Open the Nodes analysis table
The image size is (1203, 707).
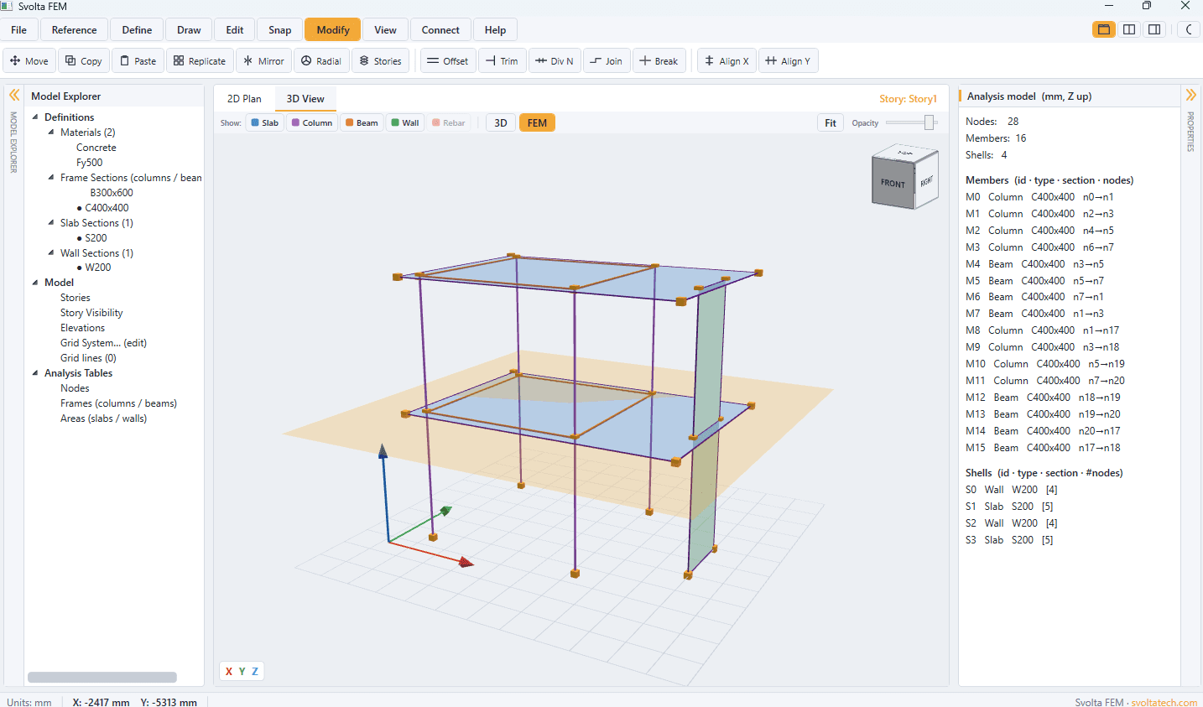pyautogui.click(x=75, y=388)
